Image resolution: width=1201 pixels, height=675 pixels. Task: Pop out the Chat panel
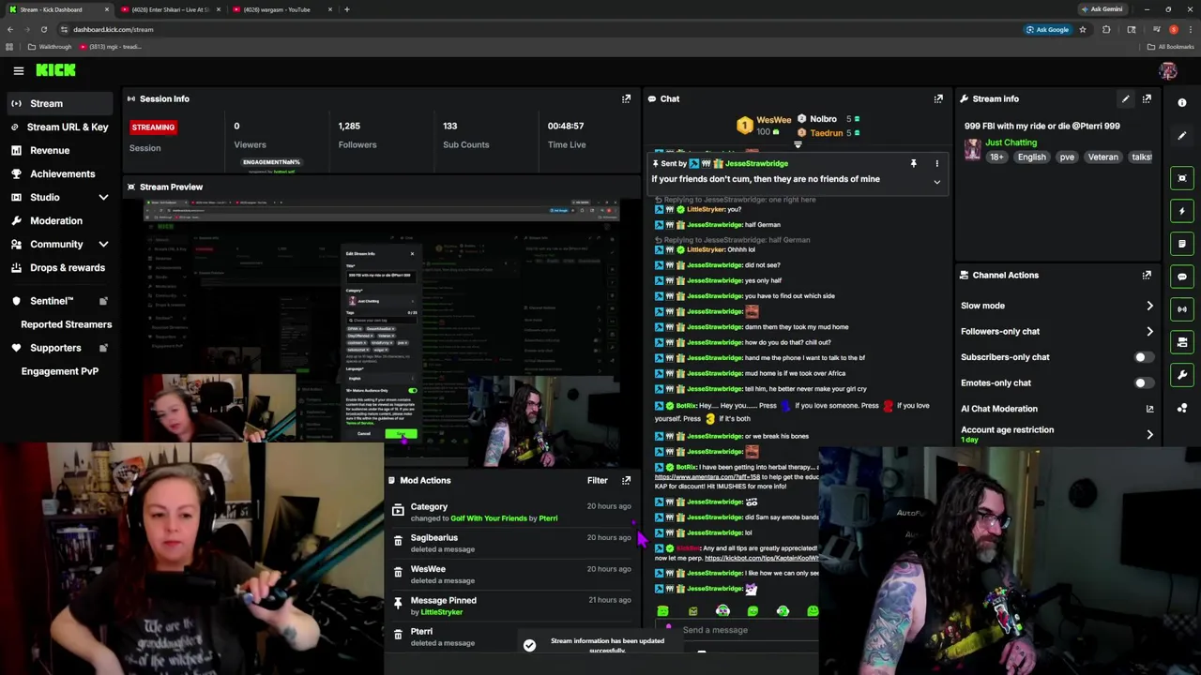[x=938, y=98]
